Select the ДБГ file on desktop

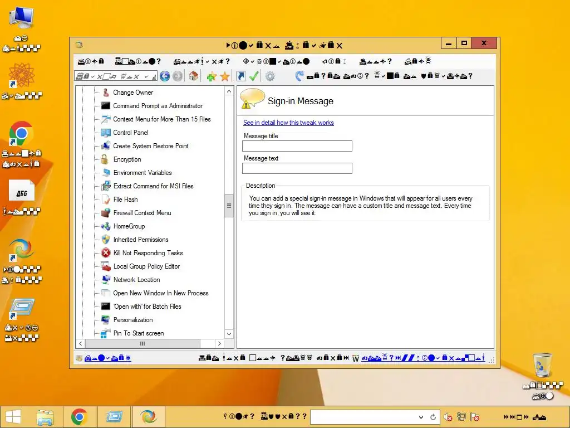(x=22, y=191)
